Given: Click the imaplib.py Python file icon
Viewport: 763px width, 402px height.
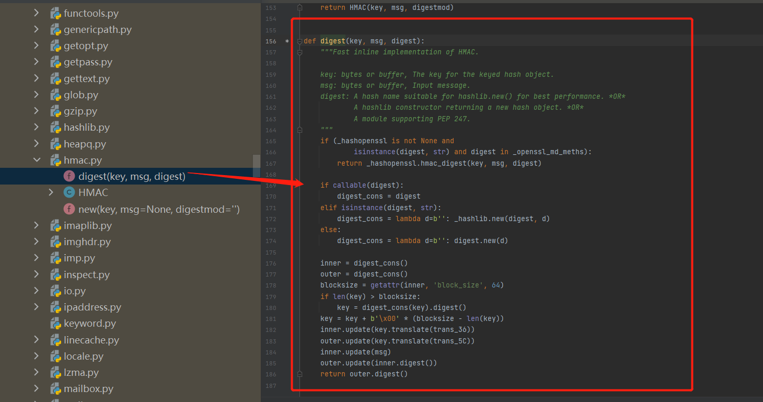Looking at the screenshot, I should (x=55, y=225).
